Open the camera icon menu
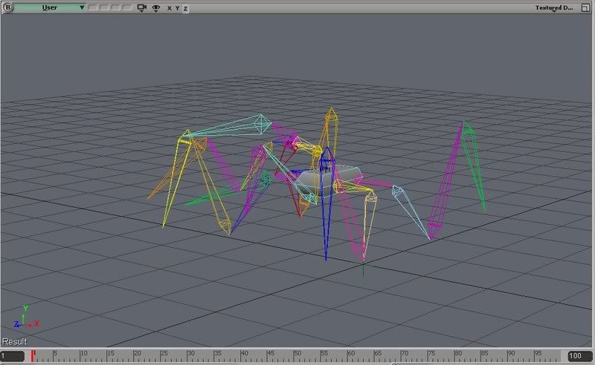595x365 pixels. (x=142, y=7)
